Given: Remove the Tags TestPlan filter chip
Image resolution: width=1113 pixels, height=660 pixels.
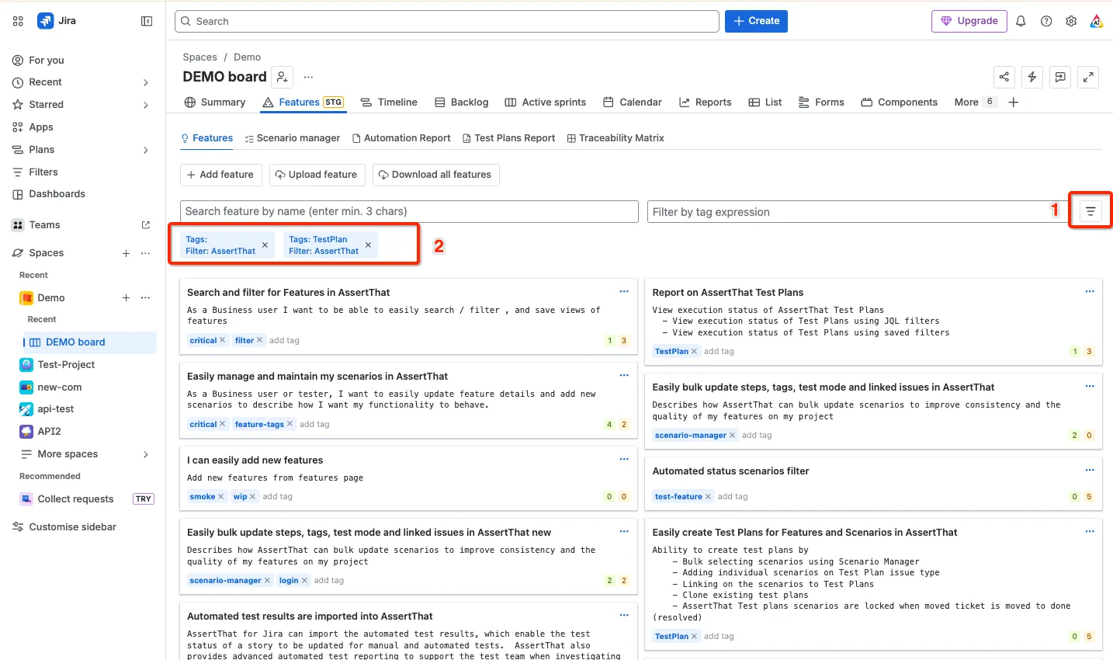Looking at the screenshot, I should coord(368,245).
